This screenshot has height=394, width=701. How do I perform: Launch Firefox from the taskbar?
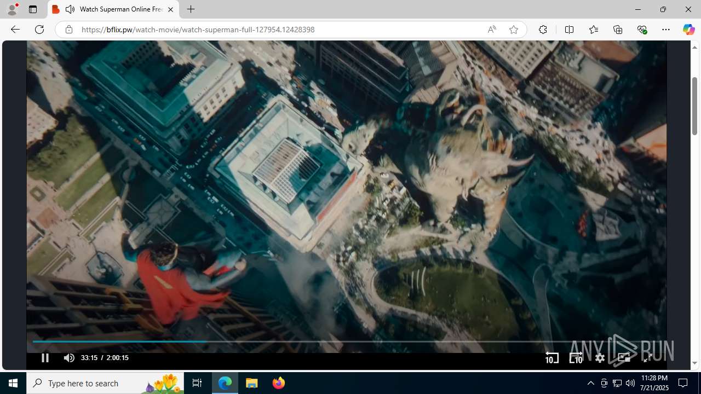[278, 383]
